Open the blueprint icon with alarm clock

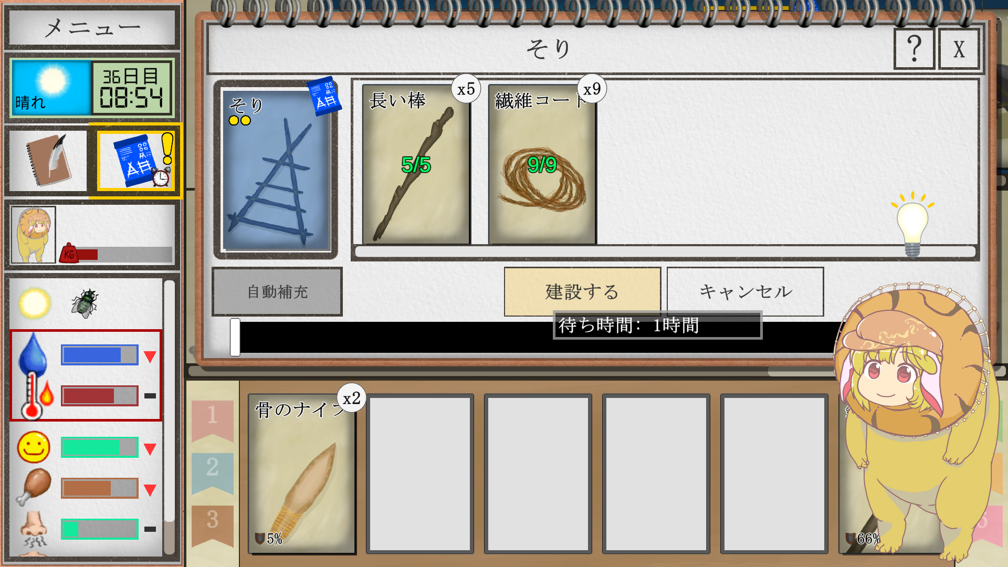pos(136,161)
